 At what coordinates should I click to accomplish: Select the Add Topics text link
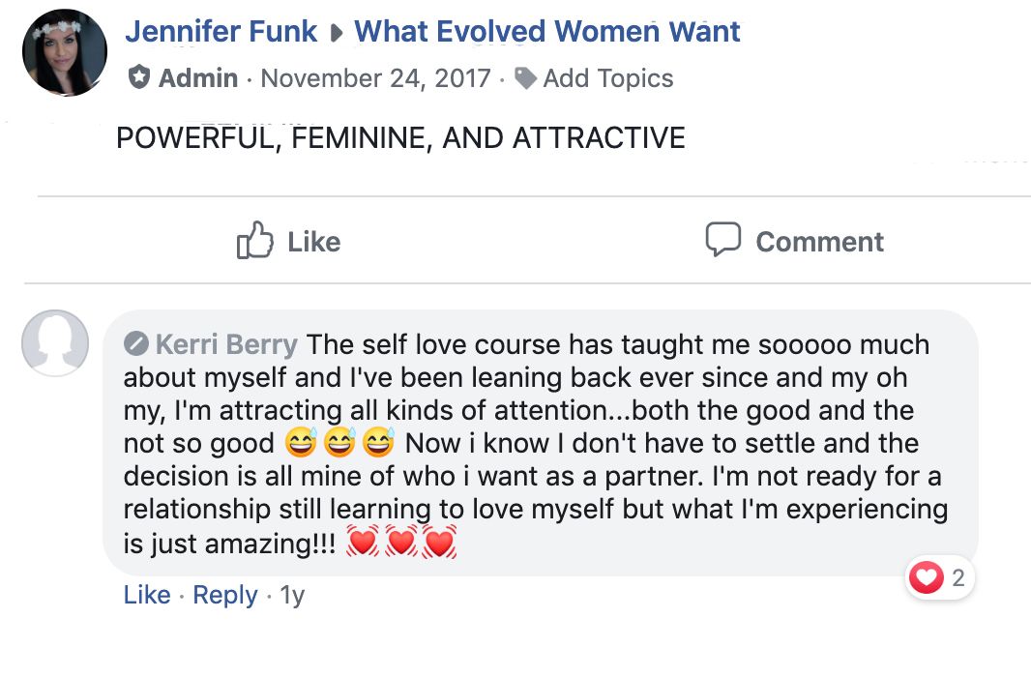[607, 78]
